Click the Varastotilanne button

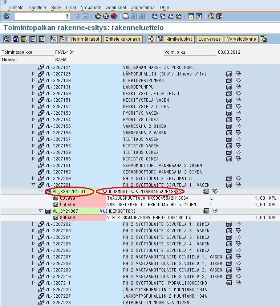[242, 39]
